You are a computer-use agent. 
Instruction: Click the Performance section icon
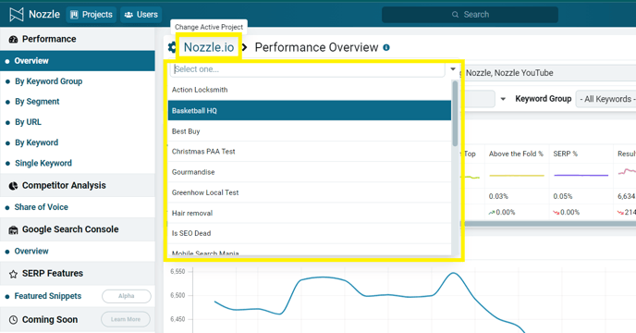coord(13,40)
